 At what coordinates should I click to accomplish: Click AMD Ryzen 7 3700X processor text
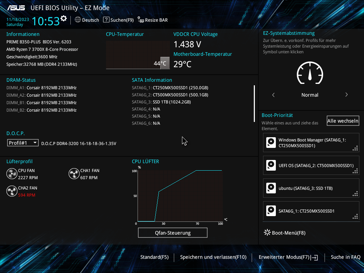(42, 49)
